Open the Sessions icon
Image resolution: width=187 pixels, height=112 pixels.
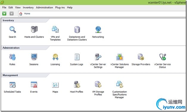(34, 57)
